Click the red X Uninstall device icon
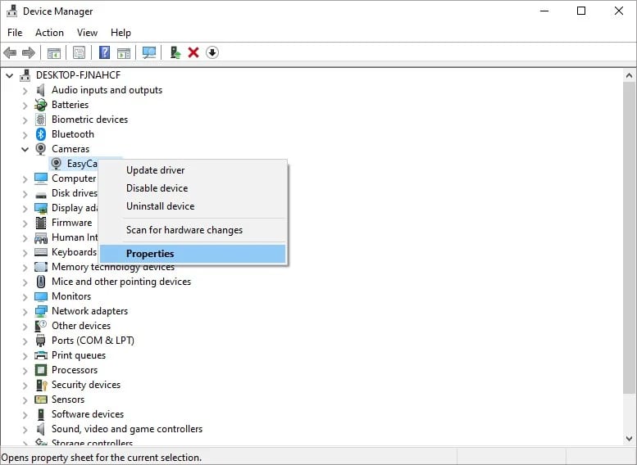Image resolution: width=637 pixels, height=465 pixels. (193, 52)
